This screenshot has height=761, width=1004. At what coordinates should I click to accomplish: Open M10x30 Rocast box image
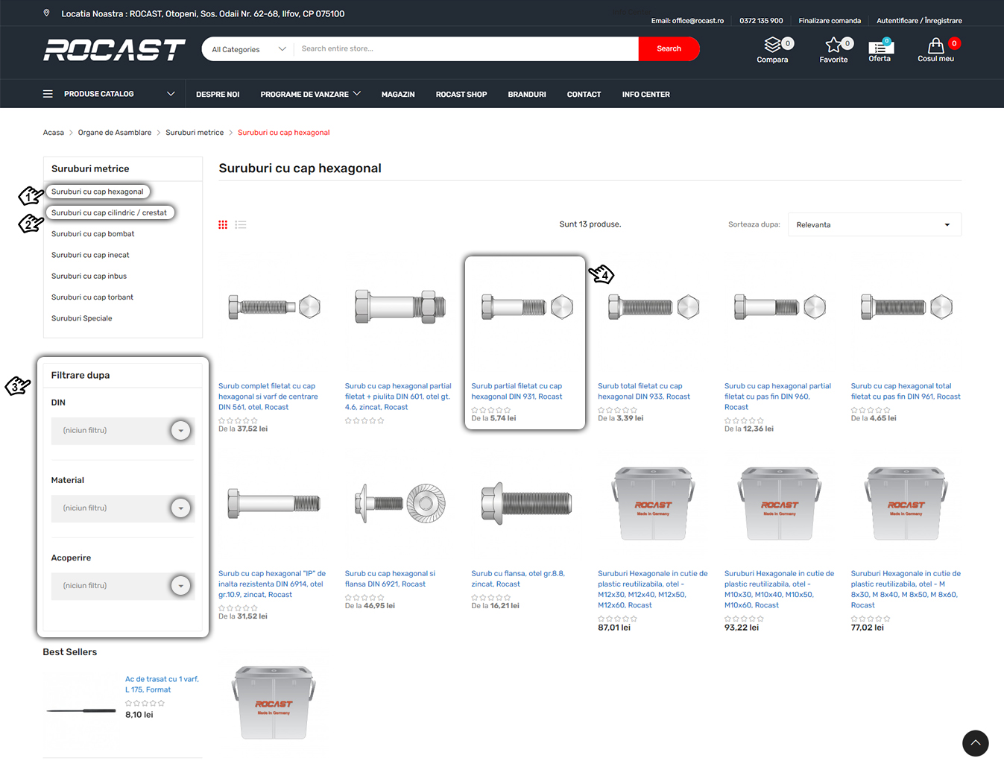pyautogui.click(x=780, y=504)
